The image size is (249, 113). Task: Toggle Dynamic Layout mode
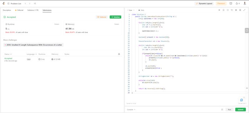click(x=204, y=3)
